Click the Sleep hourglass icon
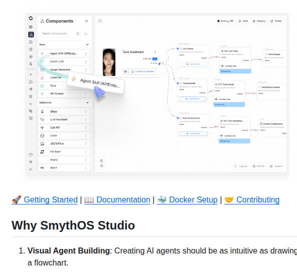Screen dimensions: 297x273 pyautogui.click(x=42, y=111)
